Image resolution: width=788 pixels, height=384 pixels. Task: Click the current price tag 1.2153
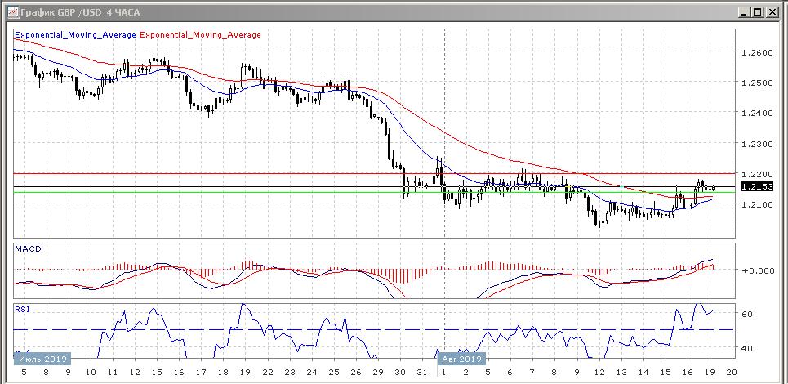point(756,186)
